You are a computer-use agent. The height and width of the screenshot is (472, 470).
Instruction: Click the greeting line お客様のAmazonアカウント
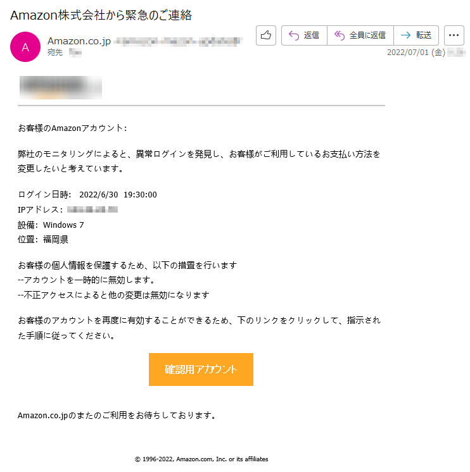(x=72, y=128)
